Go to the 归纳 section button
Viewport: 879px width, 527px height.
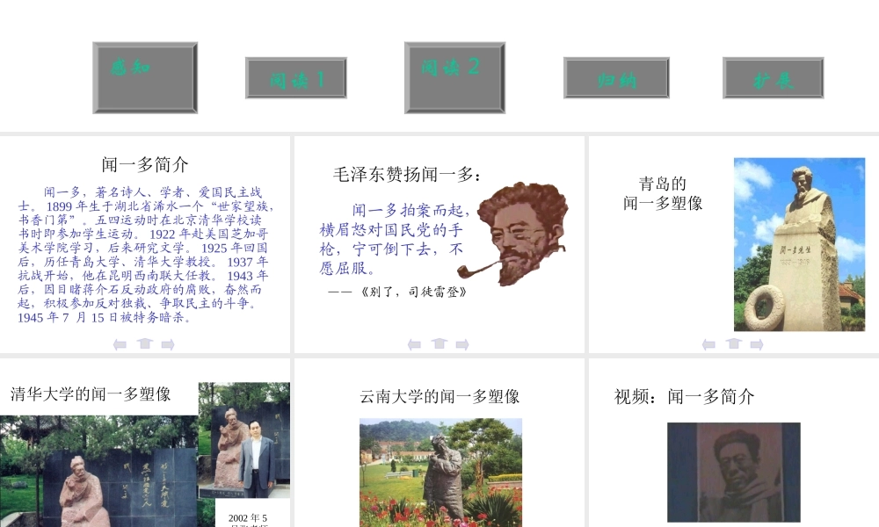617,78
